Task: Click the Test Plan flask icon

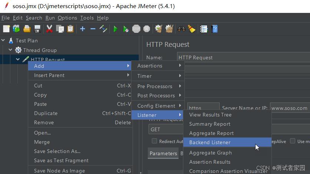Action: tap(11, 41)
